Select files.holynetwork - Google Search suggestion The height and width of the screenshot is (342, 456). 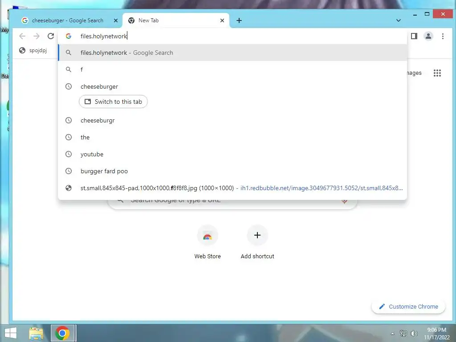pyautogui.click(x=232, y=53)
